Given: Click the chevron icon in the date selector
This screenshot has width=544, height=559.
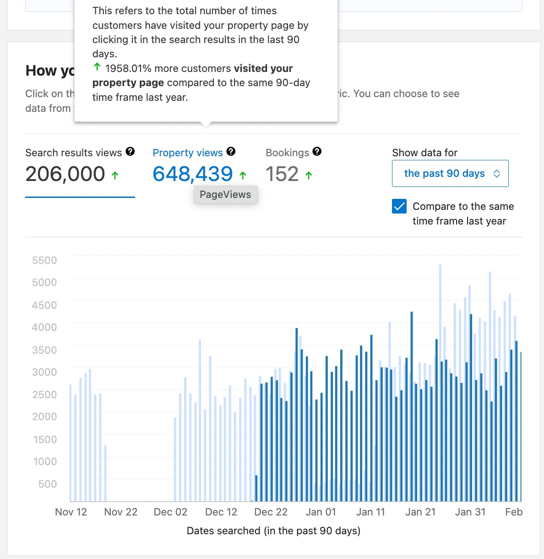Looking at the screenshot, I should [497, 174].
